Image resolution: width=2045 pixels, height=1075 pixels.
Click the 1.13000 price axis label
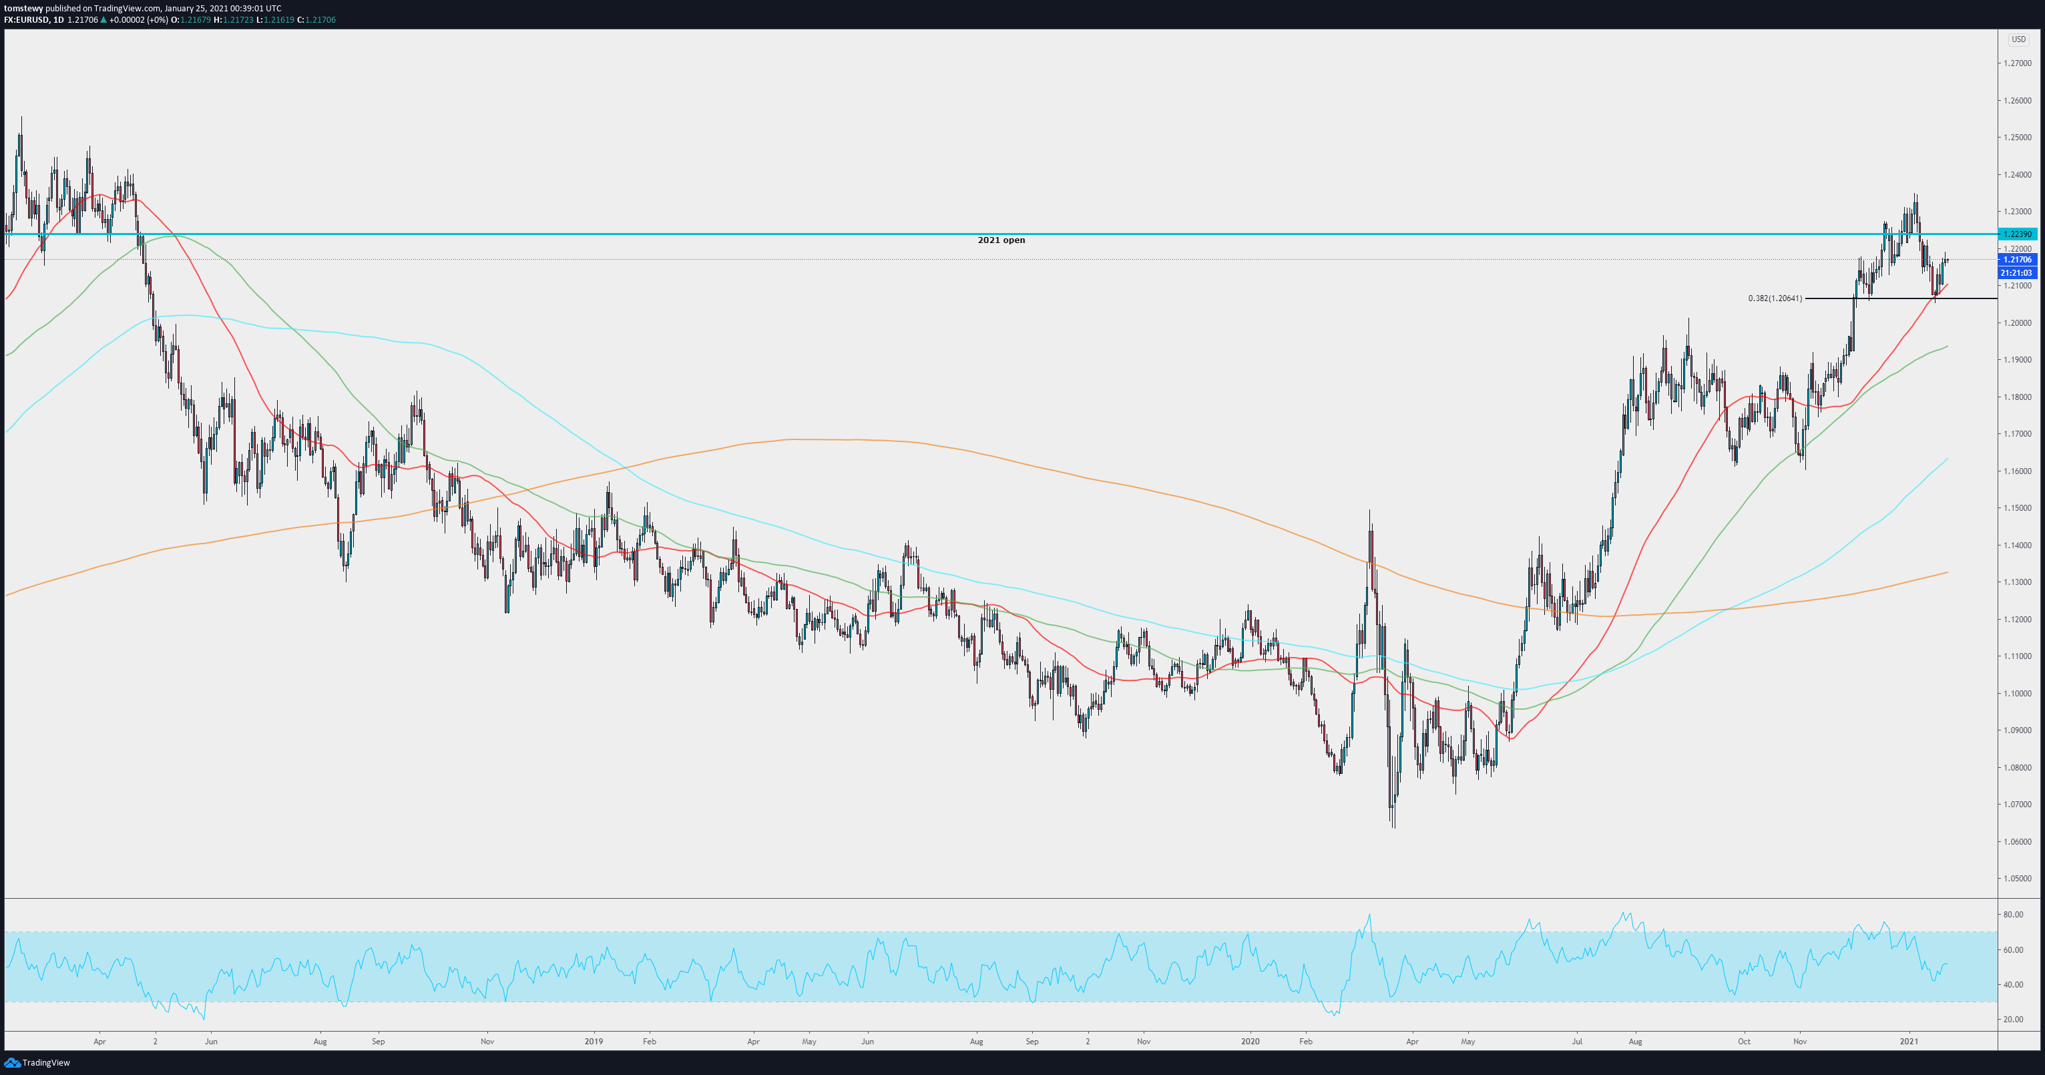click(2017, 582)
